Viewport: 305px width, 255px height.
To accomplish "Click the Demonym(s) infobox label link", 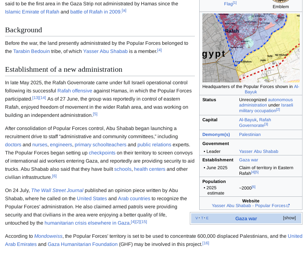I will point(216,134).
